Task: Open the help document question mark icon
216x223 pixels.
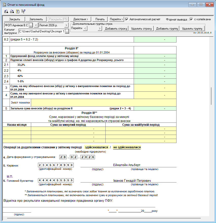Action: [17, 11]
